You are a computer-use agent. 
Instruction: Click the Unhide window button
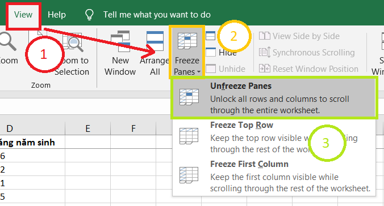226,69
